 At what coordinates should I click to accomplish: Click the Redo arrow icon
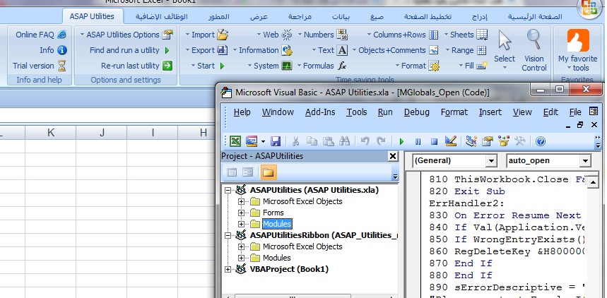point(381,141)
